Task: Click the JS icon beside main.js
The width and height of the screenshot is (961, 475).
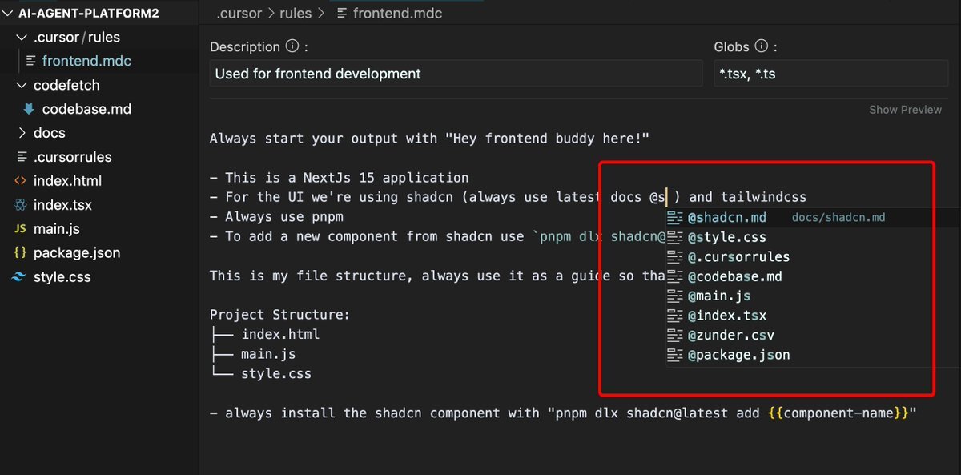Action: pos(20,229)
